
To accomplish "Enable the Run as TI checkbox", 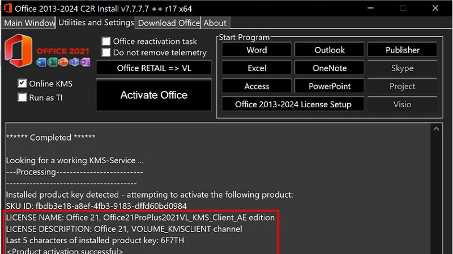I will click(x=22, y=97).
